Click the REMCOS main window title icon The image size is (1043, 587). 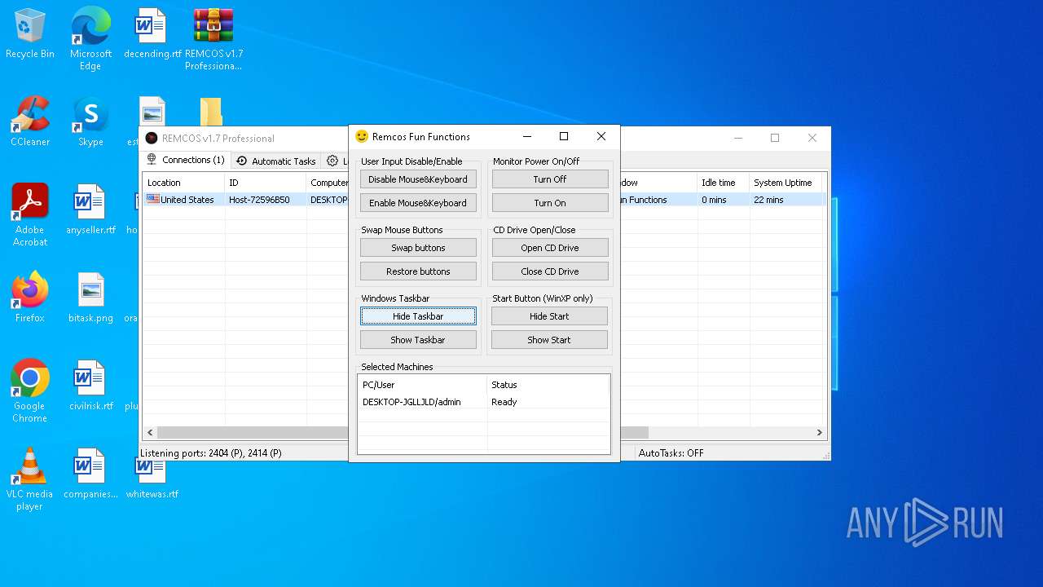[151, 138]
